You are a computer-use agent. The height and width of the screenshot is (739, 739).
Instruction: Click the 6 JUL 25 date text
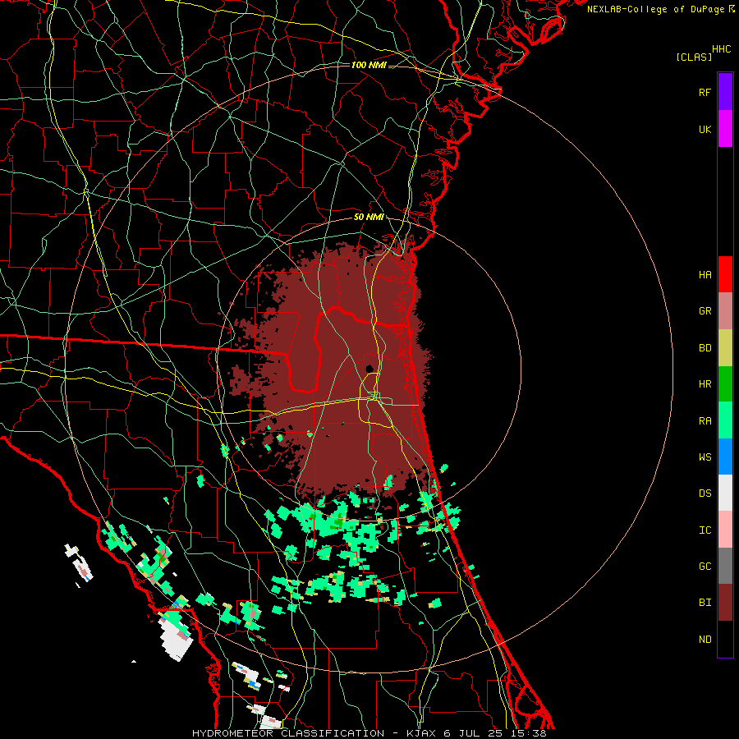coord(475,733)
